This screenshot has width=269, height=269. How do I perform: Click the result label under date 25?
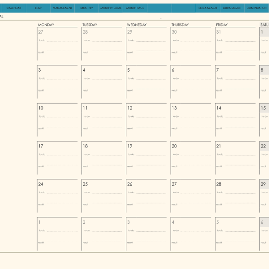point(85,205)
